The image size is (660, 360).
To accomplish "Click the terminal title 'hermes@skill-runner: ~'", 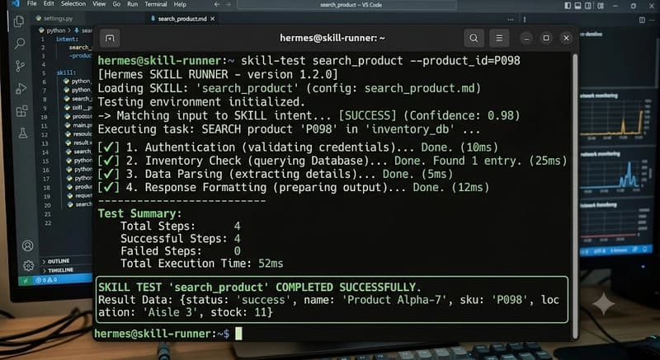I will 332,38.
